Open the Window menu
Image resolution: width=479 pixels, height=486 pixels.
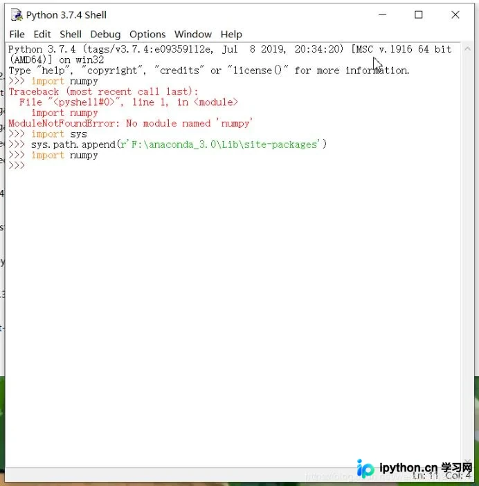[x=193, y=34]
